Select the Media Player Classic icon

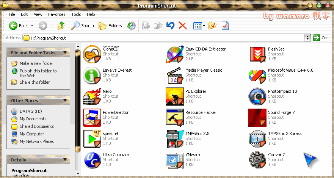(x=175, y=75)
